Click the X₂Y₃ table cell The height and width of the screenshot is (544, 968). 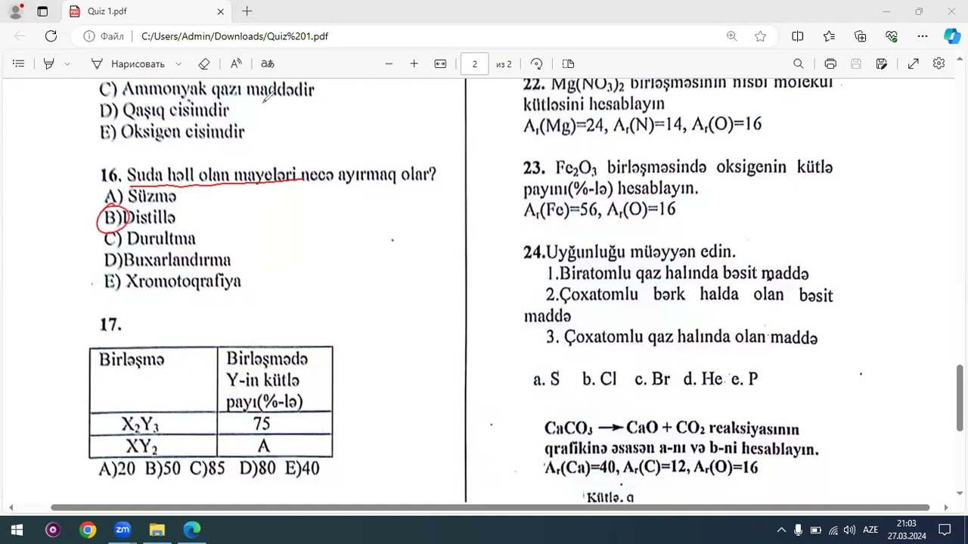click(154, 424)
